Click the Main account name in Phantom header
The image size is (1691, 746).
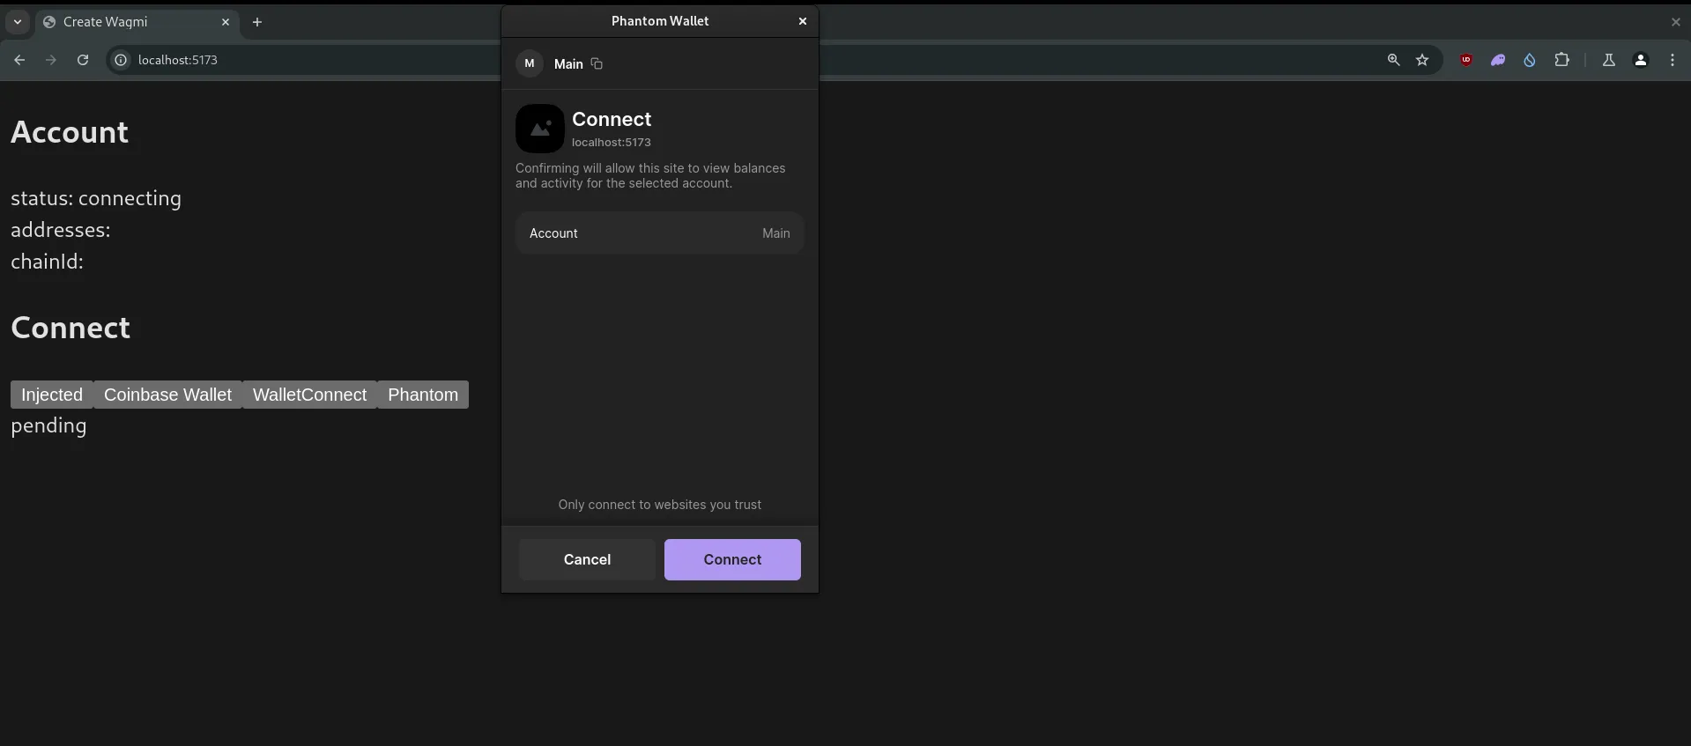click(568, 63)
